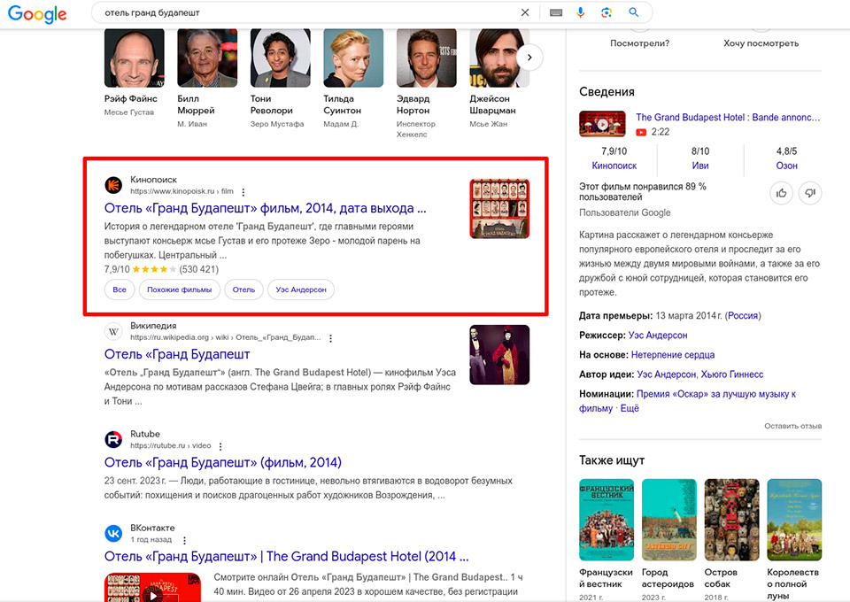Click the ВКонтакте site favicon
The height and width of the screenshot is (602, 850).
(x=113, y=533)
